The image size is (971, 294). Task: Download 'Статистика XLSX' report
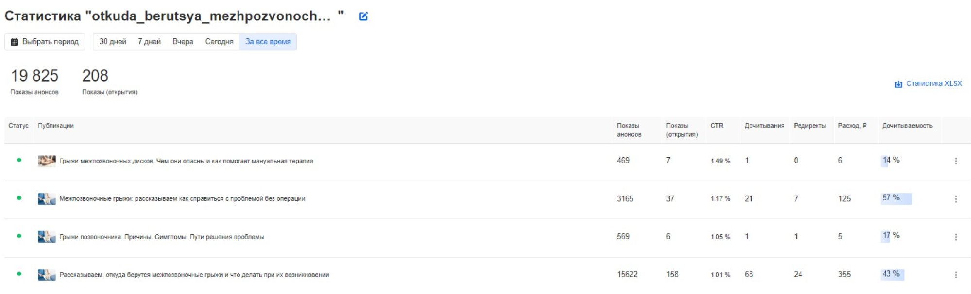[934, 83]
